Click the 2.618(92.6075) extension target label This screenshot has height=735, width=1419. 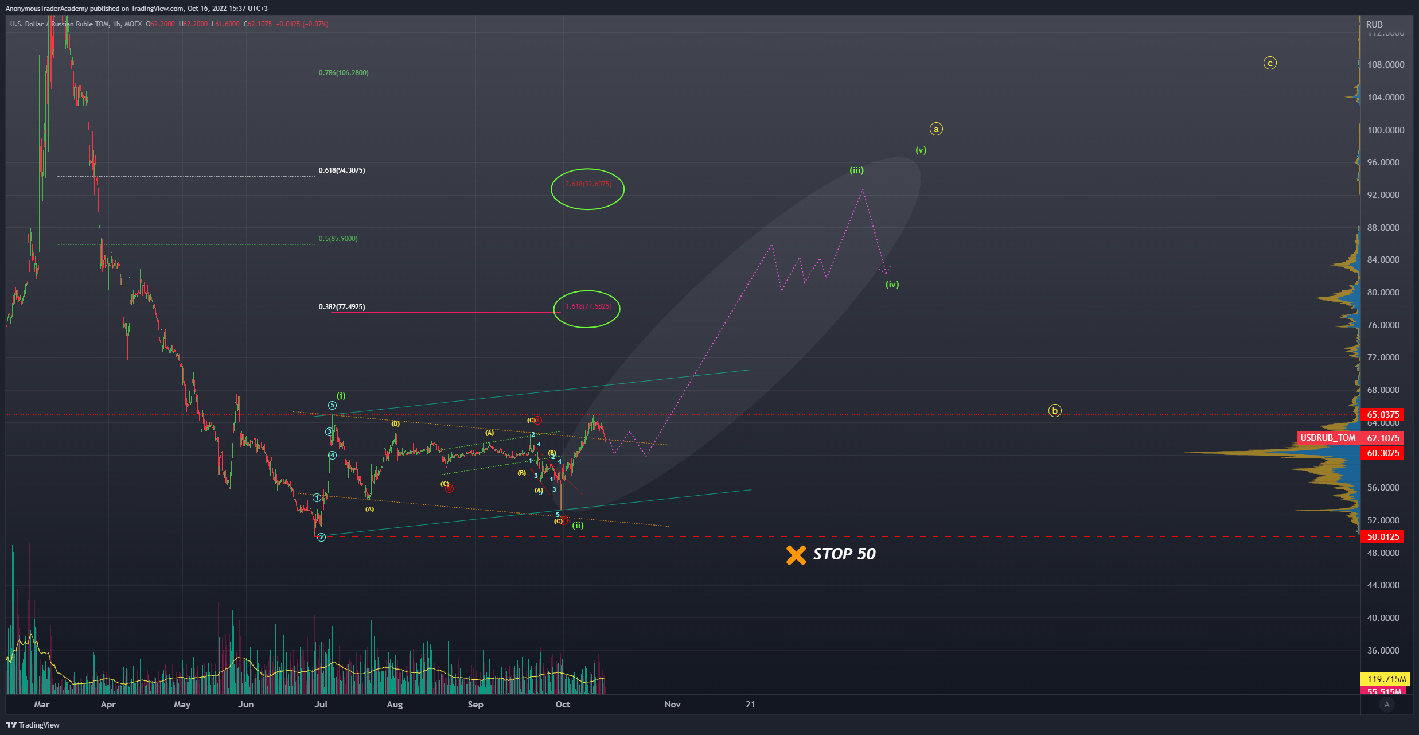click(588, 184)
